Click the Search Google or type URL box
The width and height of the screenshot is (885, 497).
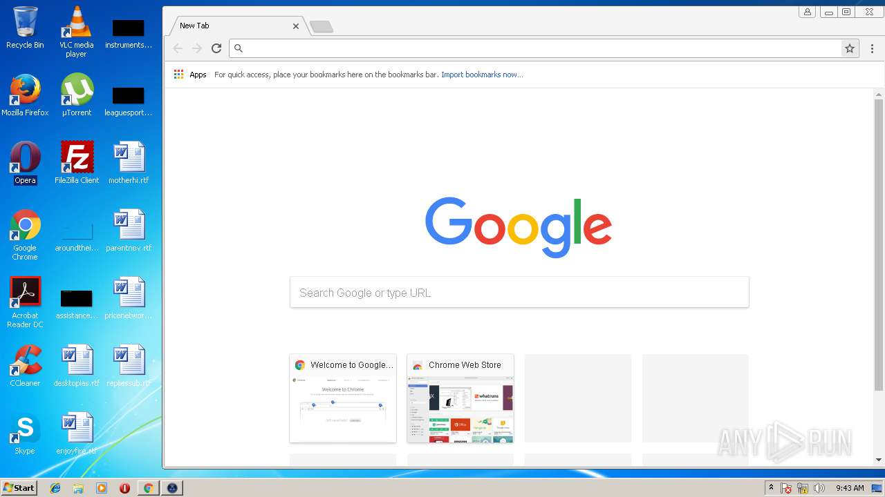(519, 293)
